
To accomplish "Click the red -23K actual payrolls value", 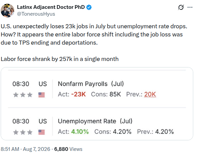I will click(x=79, y=94).
